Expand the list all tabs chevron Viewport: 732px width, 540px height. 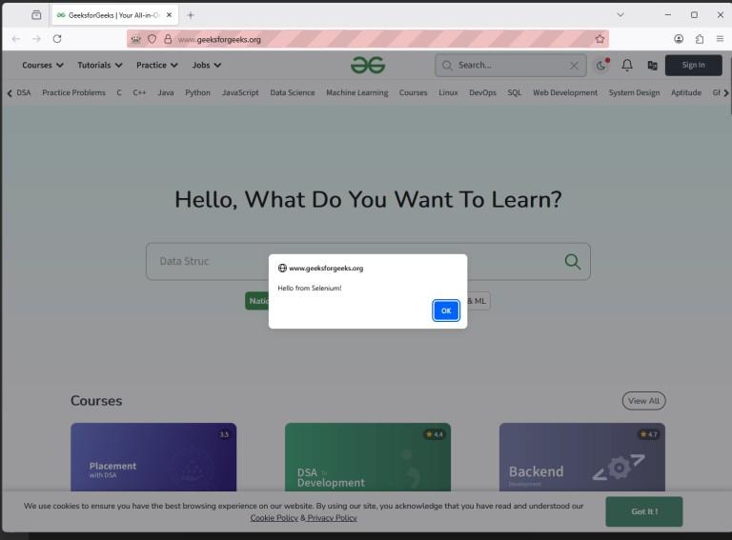tap(620, 15)
